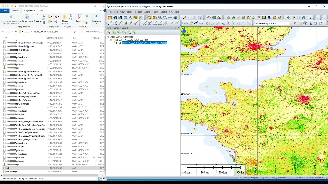Toggle checkbox of the 2,377,369 Features layer
The width and height of the screenshot is (328, 184).
(117, 43)
